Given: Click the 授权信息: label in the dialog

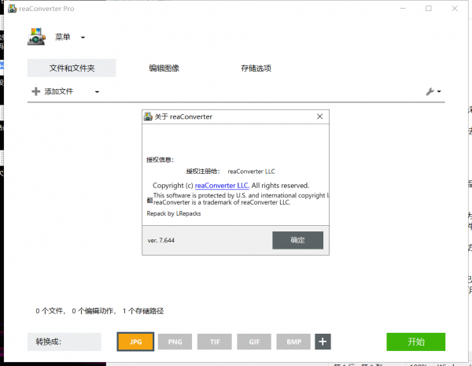Looking at the screenshot, I should pyautogui.click(x=160, y=160).
